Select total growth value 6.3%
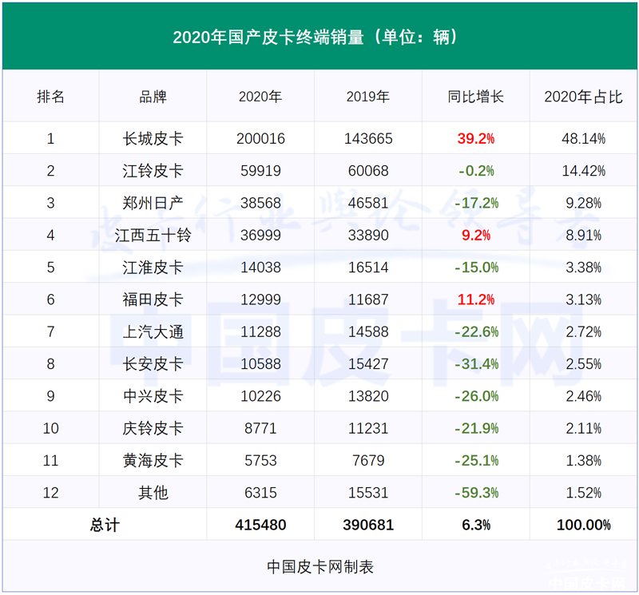The image size is (639, 595). [475, 525]
